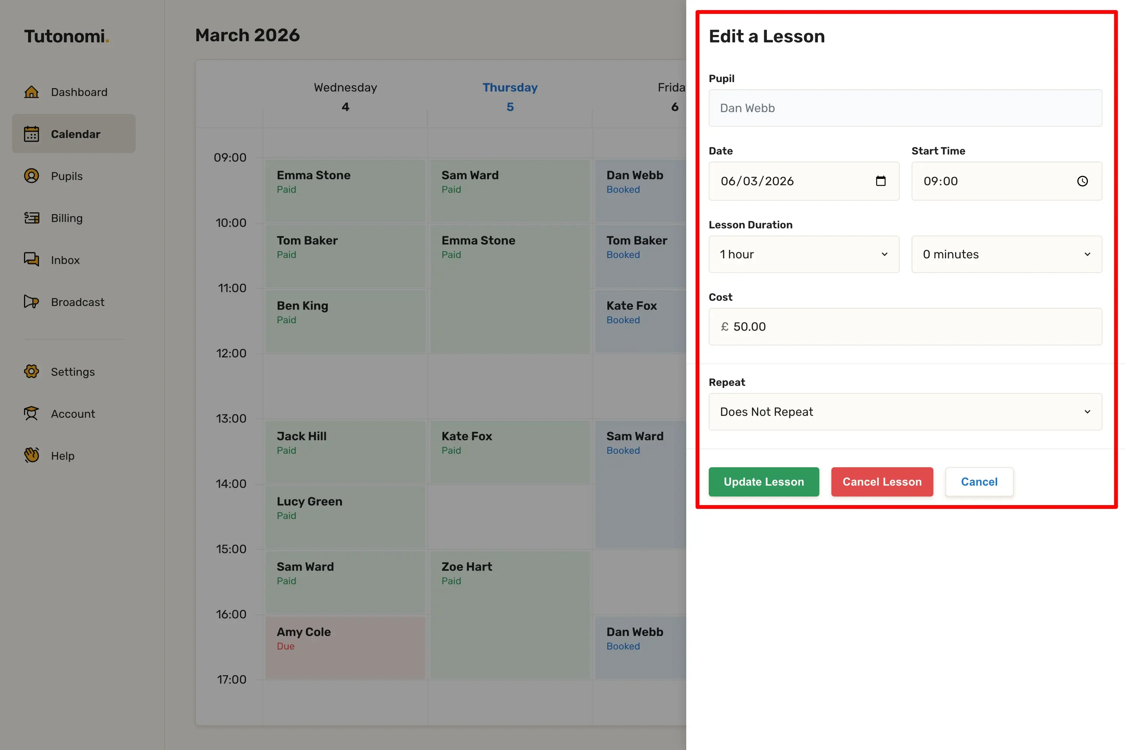Click the Dashboard house icon

(31, 92)
